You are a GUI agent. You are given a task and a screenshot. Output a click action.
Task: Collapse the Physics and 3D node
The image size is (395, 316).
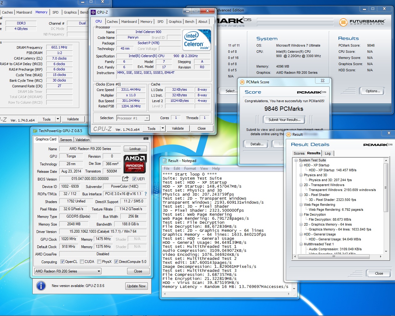tap(301, 175)
